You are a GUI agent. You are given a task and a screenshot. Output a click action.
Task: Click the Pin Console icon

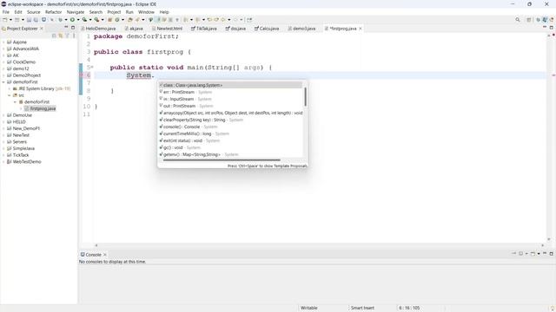513,253
